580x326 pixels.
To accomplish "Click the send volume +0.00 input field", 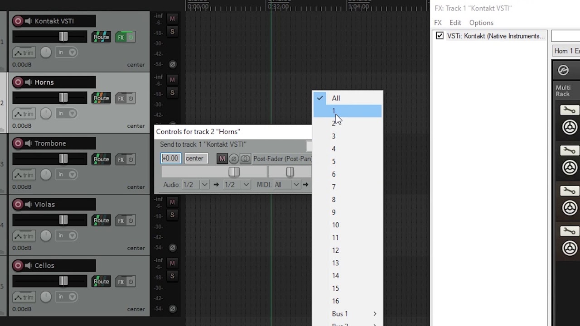I will point(171,158).
